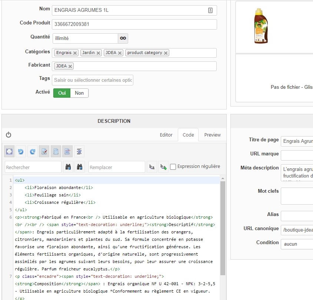The height and width of the screenshot is (300, 313).
Task: Click the redo arrow icon
Action: pyautogui.click(x=33, y=151)
